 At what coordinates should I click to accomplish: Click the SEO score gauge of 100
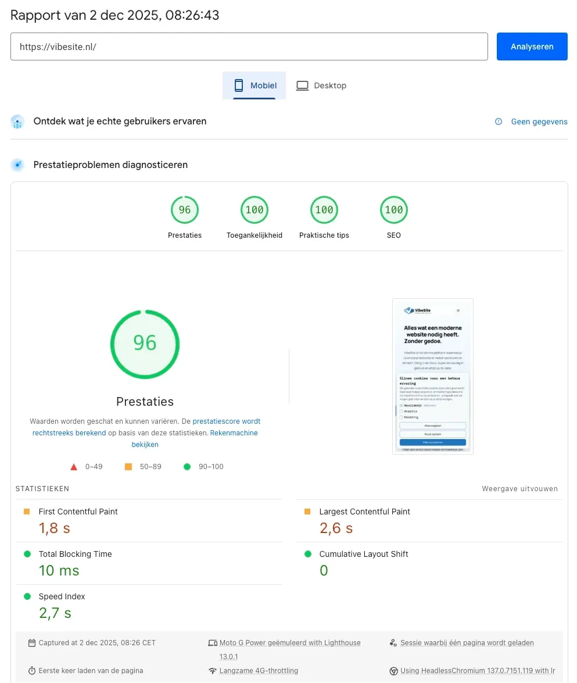coord(393,210)
